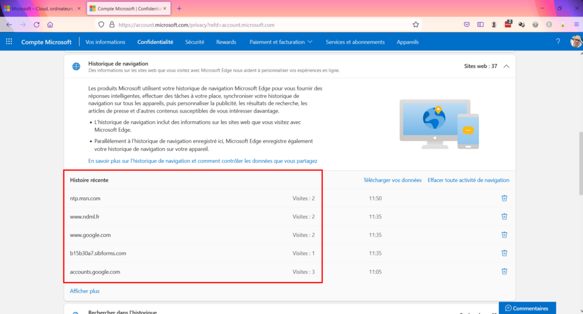The height and width of the screenshot is (314, 583).
Task: Open the red extension icon in toolbar
Action: [508, 24]
